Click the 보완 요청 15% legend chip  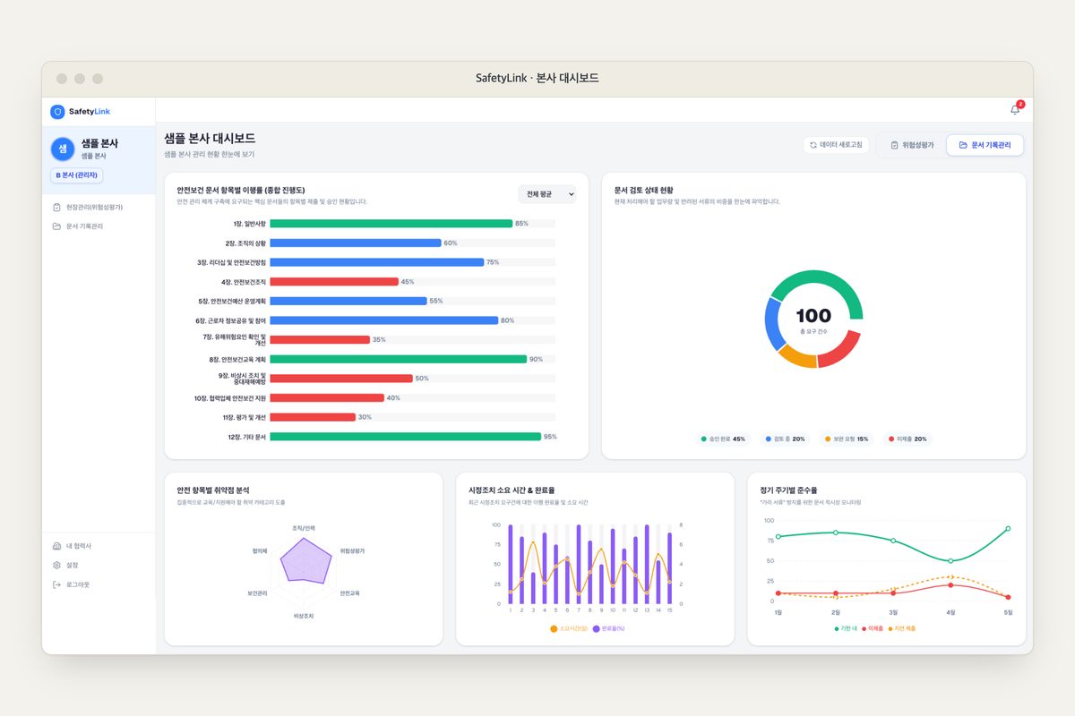[x=847, y=439]
